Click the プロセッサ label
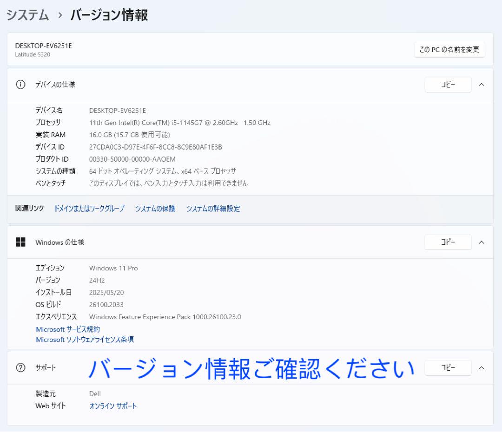502x432 pixels. pos(48,123)
